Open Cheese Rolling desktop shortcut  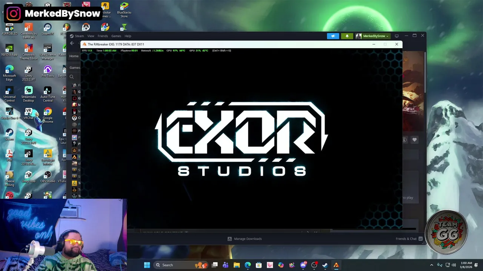coord(9,179)
